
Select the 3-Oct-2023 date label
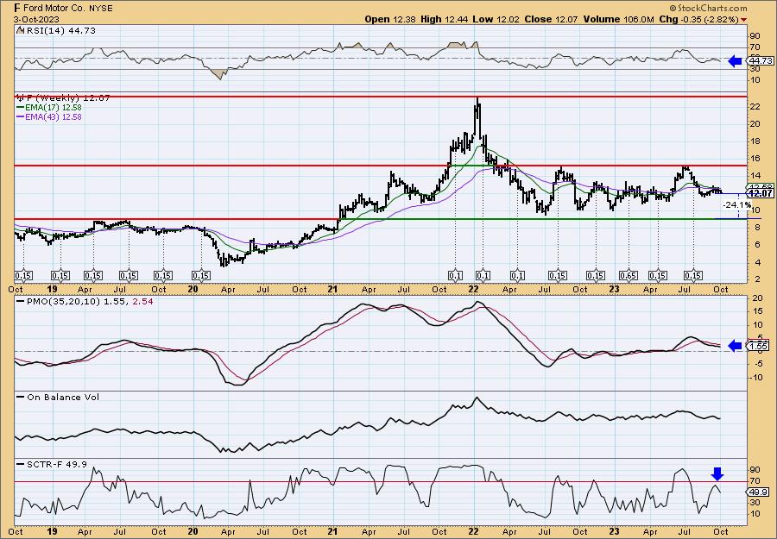coord(36,19)
